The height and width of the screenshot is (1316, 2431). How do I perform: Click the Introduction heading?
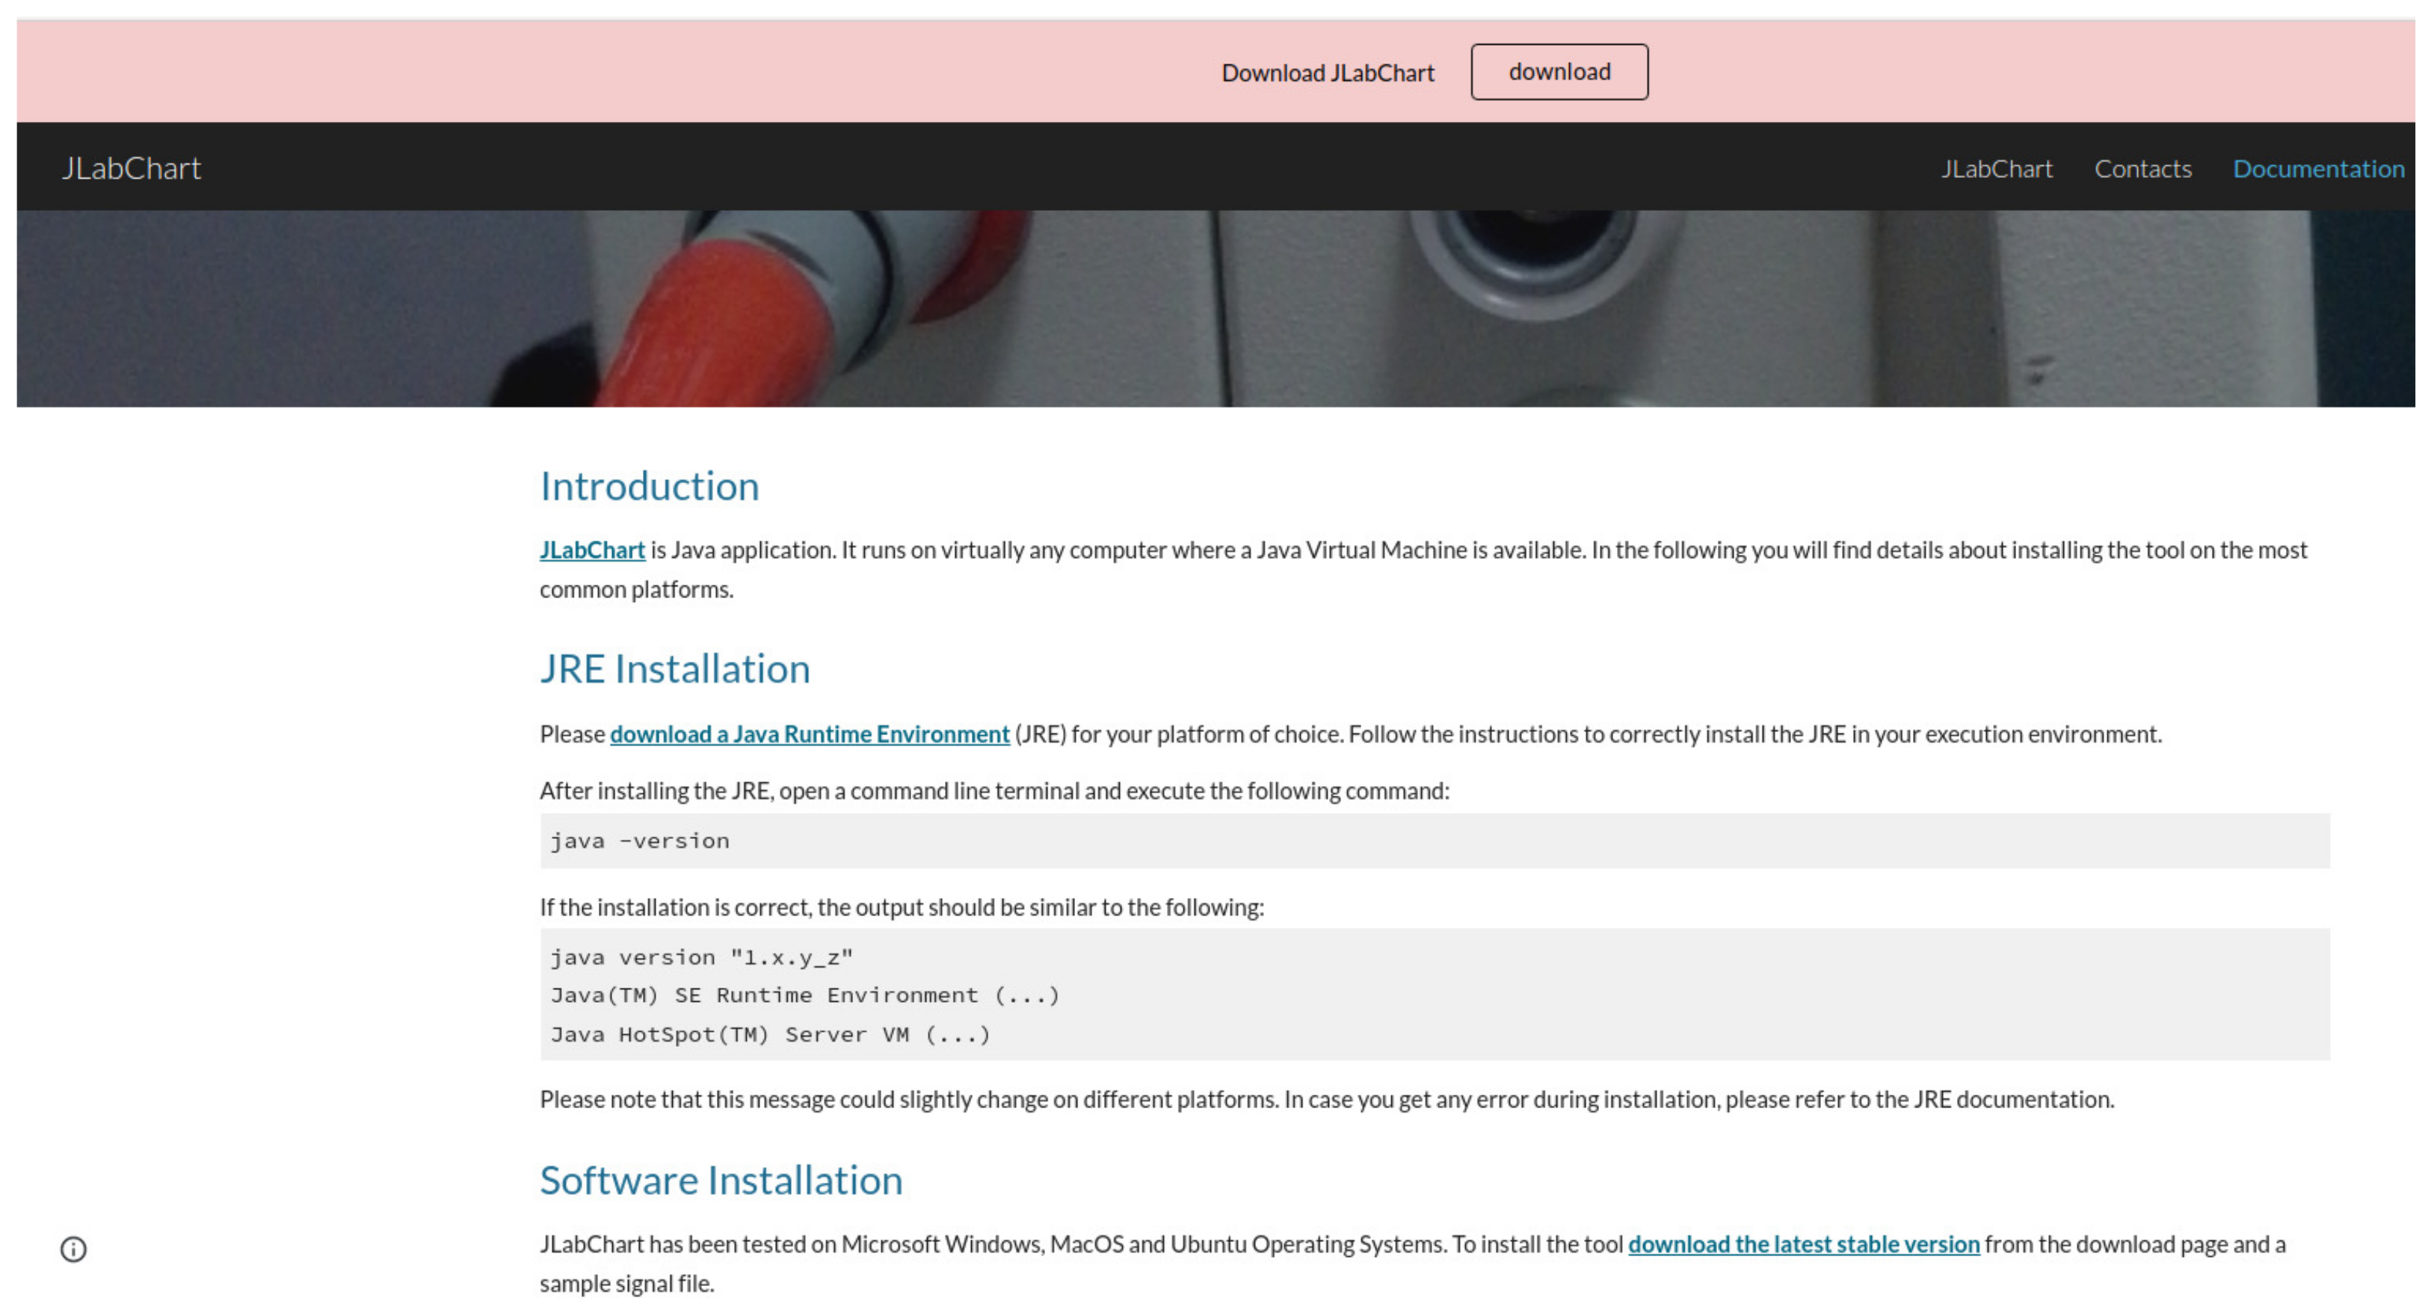pos(650,487)
